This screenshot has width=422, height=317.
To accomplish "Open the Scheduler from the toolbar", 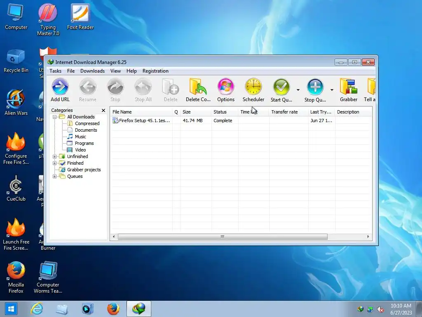I will tap(253, 90).
